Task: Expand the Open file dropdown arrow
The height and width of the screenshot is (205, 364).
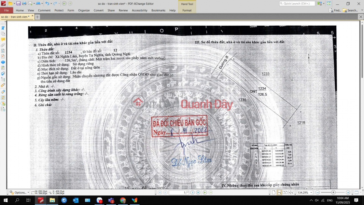Action: [14, 3]
